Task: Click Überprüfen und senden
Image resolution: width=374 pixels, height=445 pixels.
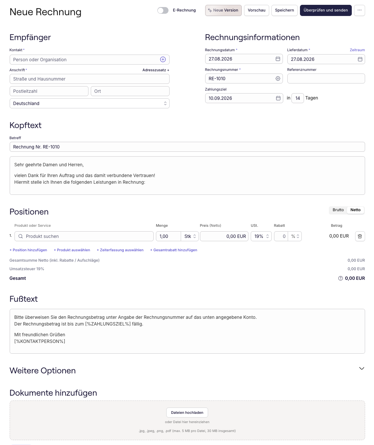Action: (325, 10)
